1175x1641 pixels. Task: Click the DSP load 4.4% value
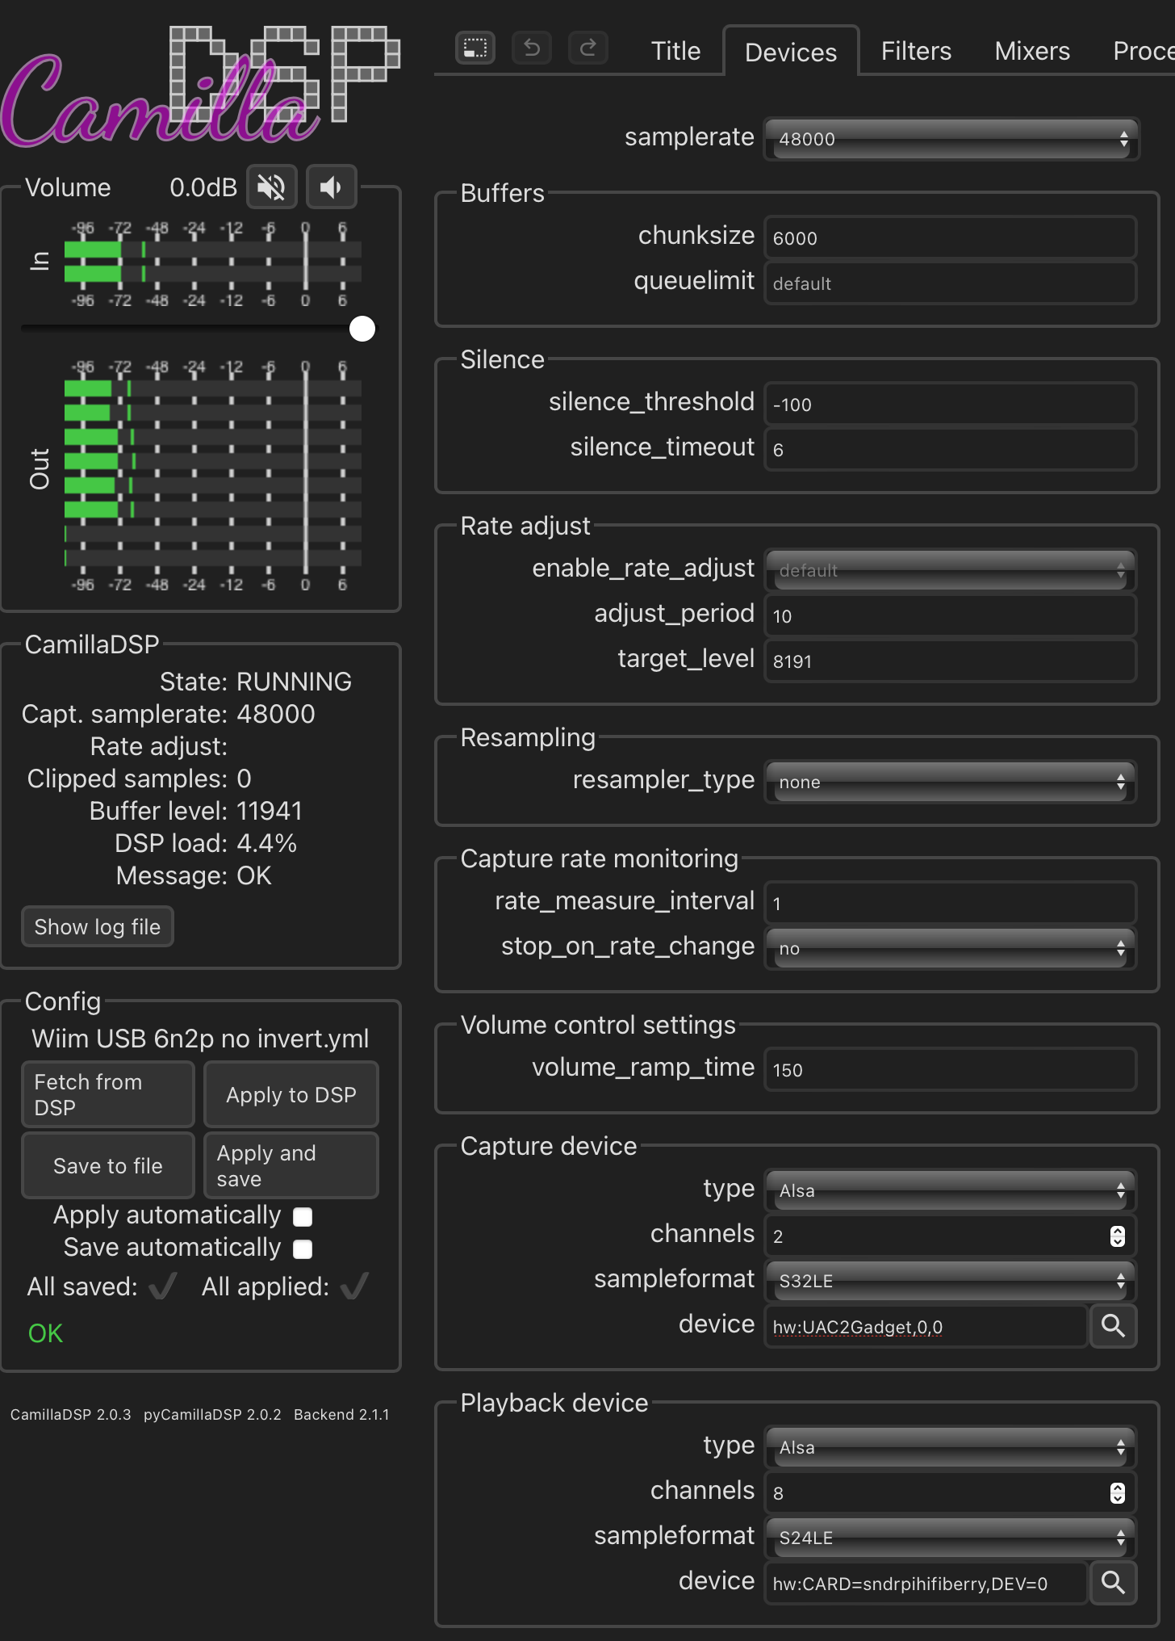click(x=267, y=843)
